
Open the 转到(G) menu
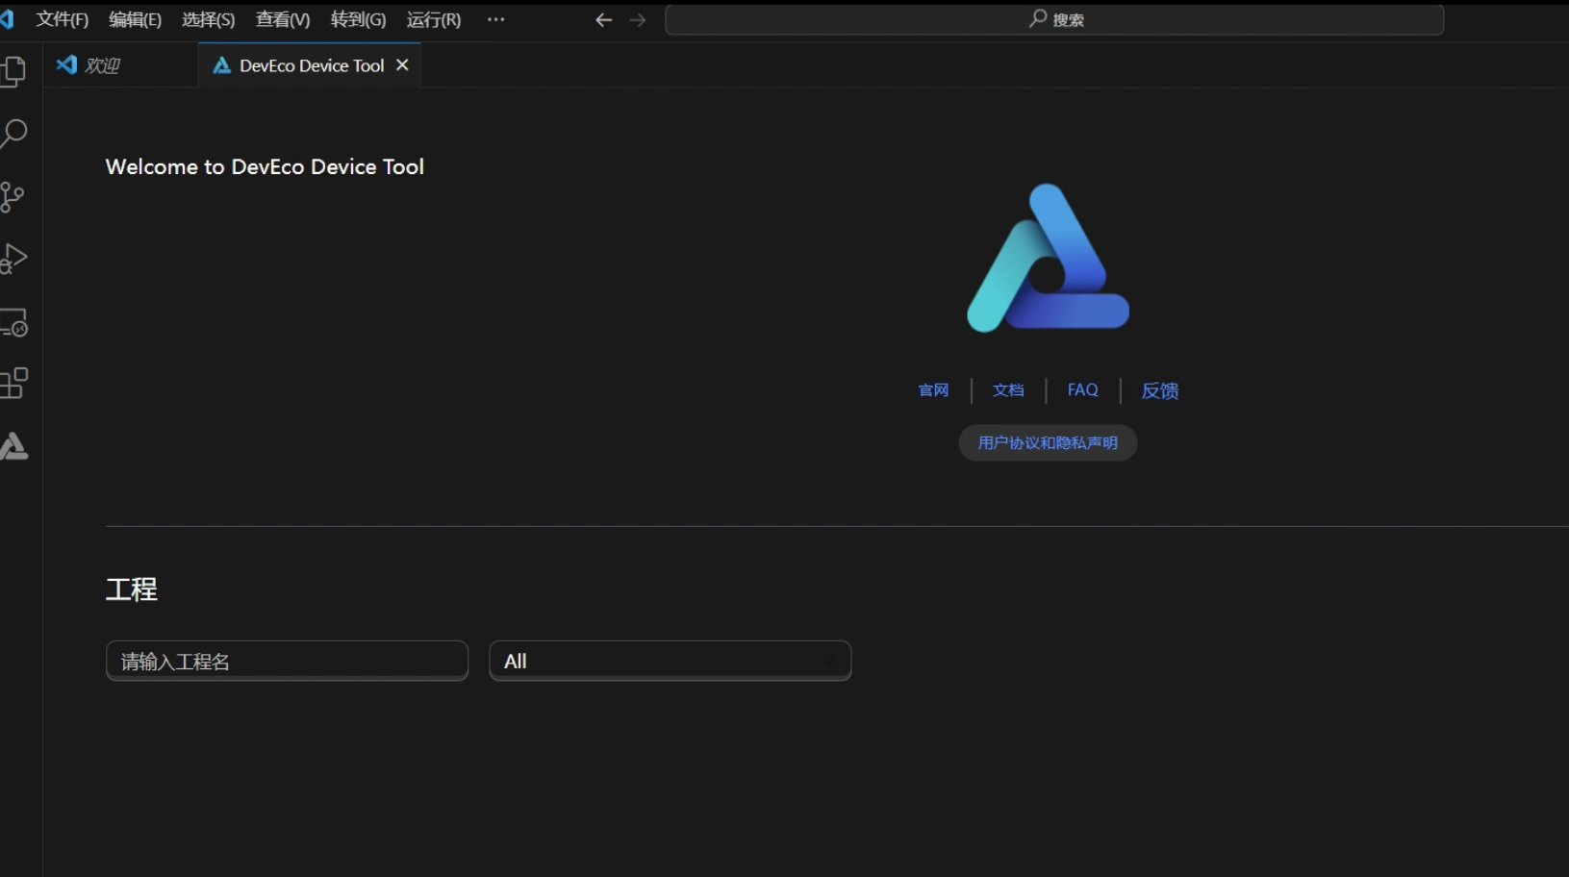358,19
